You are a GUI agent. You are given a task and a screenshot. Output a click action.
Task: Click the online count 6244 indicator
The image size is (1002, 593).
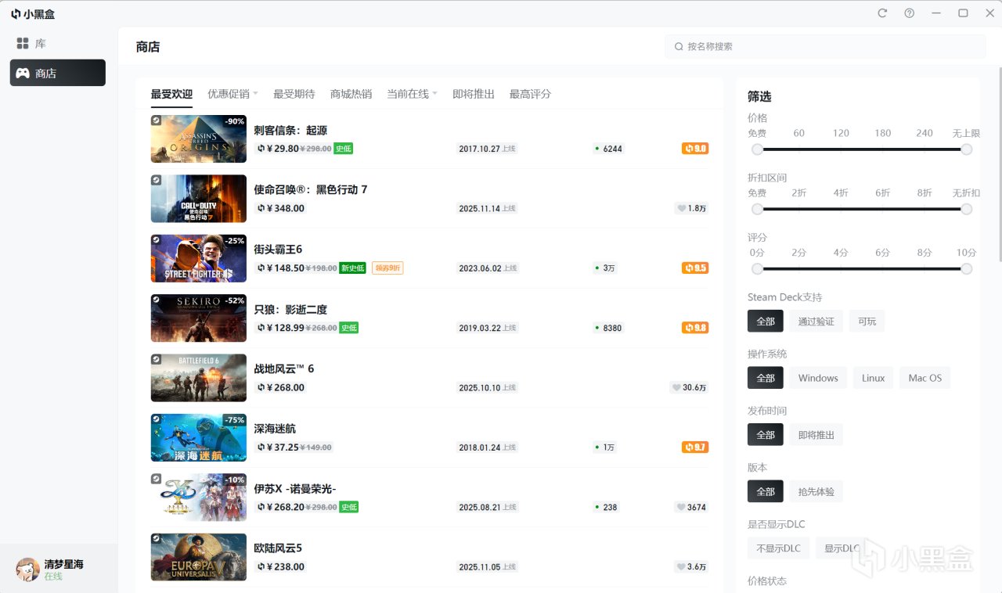tap(608, 149)
